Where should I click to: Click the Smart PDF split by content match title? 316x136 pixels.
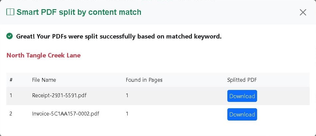click(79, 12)
